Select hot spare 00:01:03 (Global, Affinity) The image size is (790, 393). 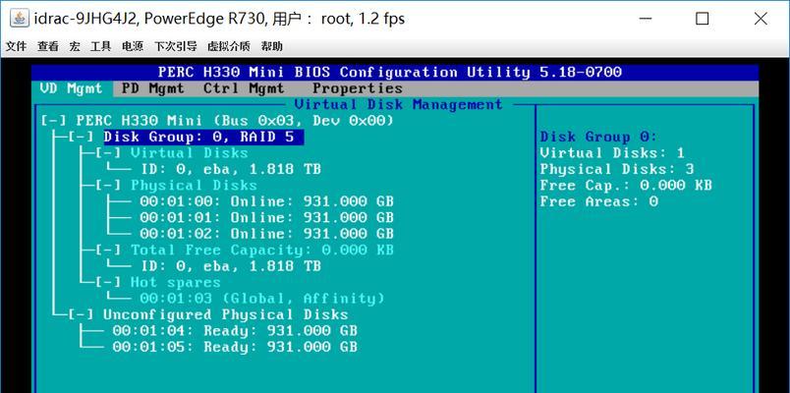pos(262,299)
